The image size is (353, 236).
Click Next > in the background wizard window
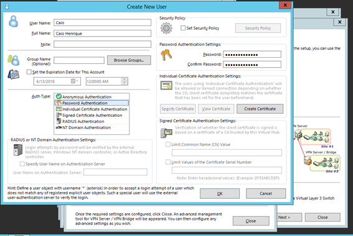(289, 217)
